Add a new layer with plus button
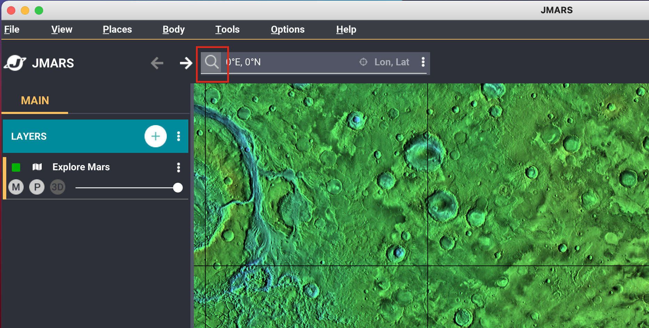The image size is (649, 328). tap(156, 136)
